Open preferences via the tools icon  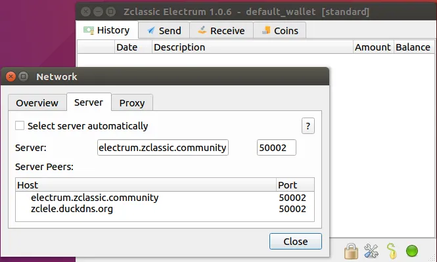tap(371, 251)
